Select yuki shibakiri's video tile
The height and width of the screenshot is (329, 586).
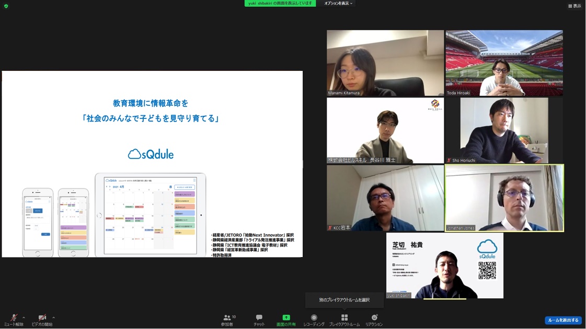[x=445, y=266]
